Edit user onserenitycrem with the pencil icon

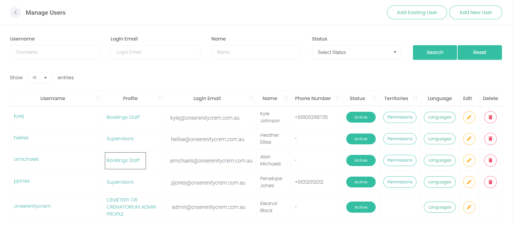469,207
